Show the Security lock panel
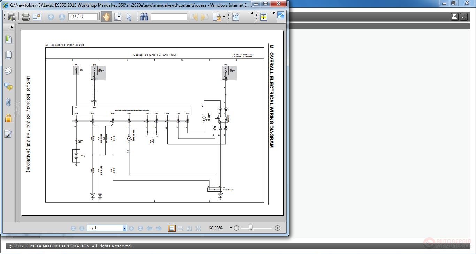Viewport: 476px width, 254px height. point(8,118)
